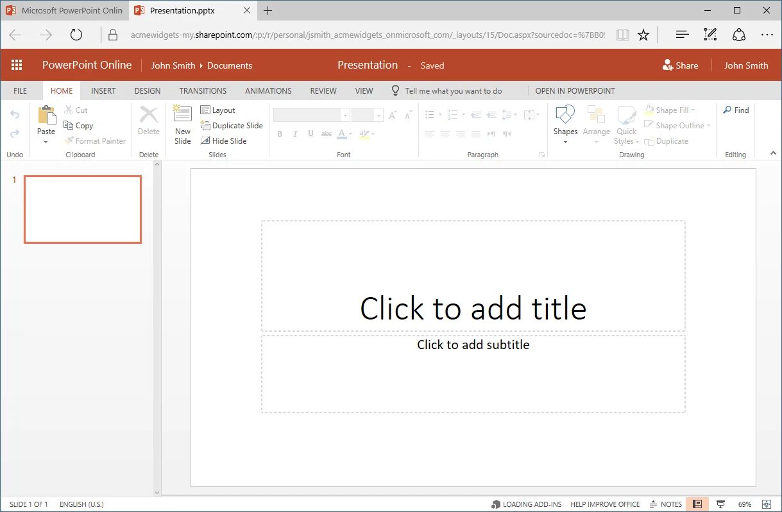Set left-to-right text direction
Image resolution: width=782 pixels, height=512 pixels.
[x=491, y=134]
